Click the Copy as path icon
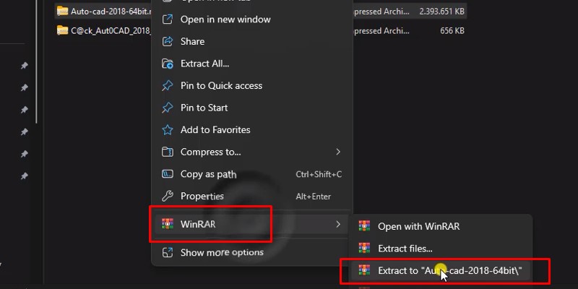578x289 pixels. tap(168, 174)
